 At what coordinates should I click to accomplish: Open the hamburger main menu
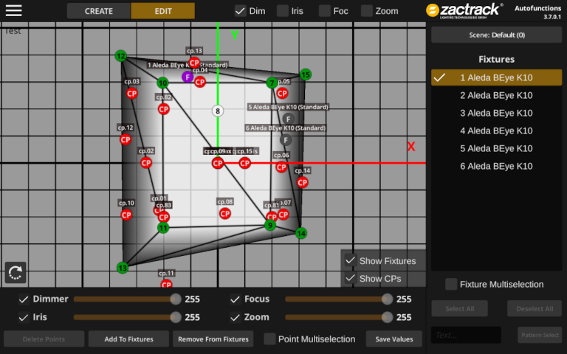(14, 10)
